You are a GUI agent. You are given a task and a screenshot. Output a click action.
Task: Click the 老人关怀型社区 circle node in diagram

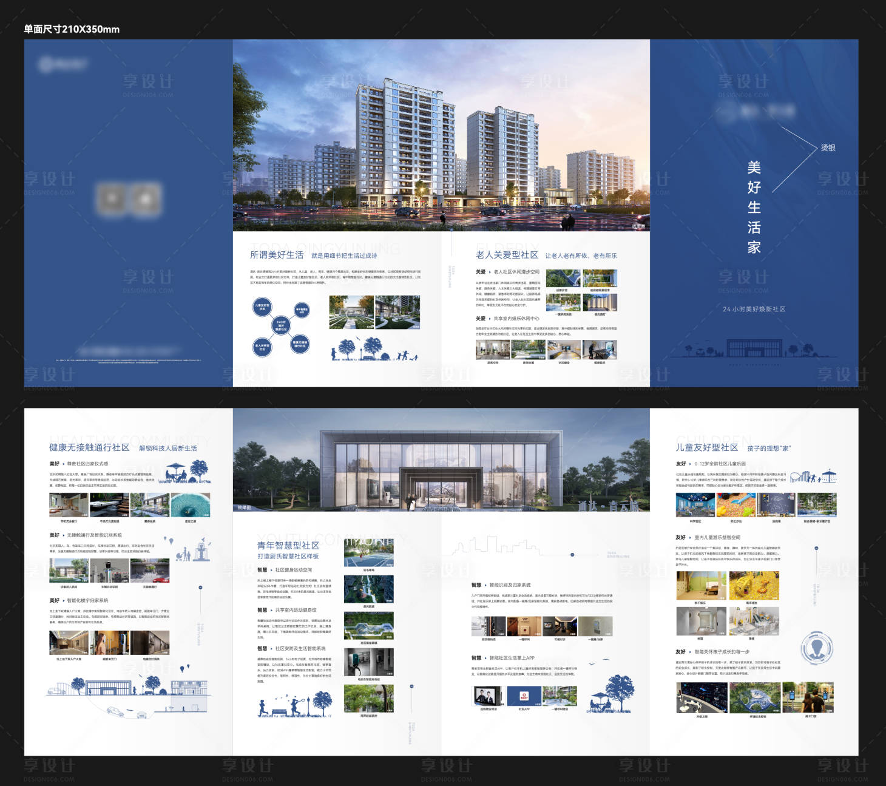(x=262, y=347)
